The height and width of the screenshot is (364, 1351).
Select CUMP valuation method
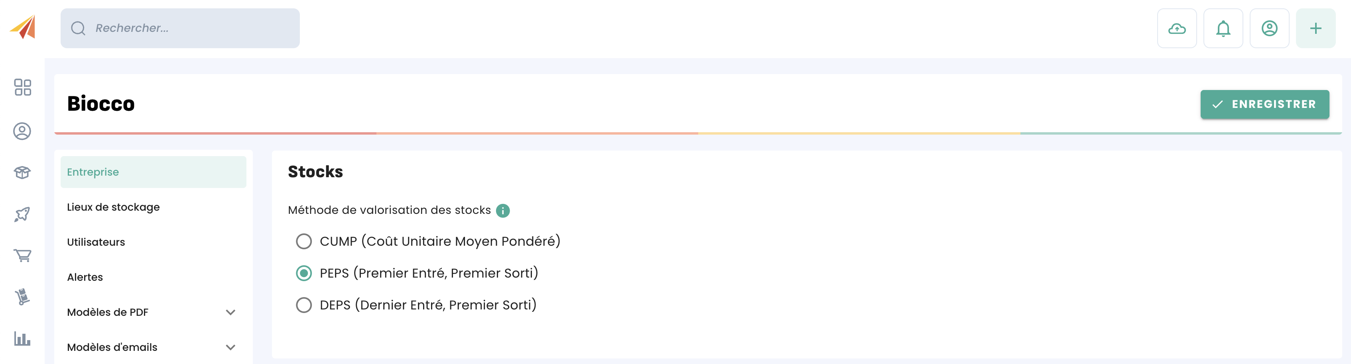coord(304,241)
